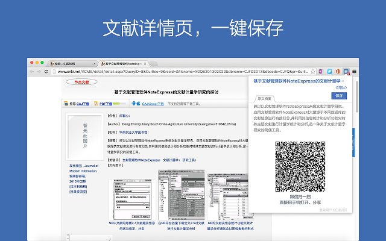Click the first figure caption link
The height and width of the screenshot is (241, 386).
[x=132, y=226]
